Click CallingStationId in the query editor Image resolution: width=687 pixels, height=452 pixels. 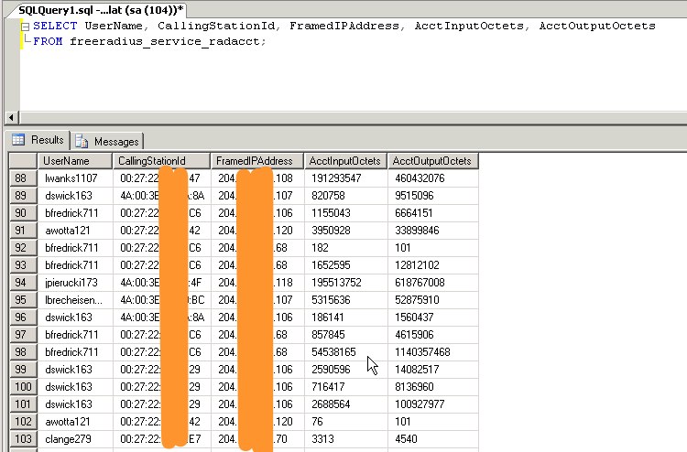(x=216, y=27)
